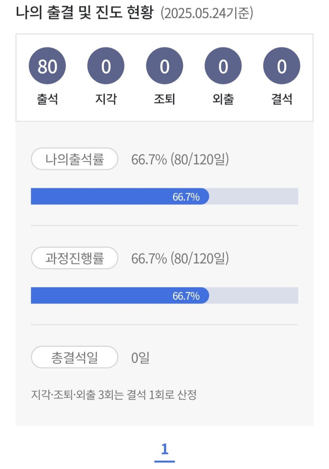Click the 과정진행률 pill button
Viewport: 329px width, 469px height.
point(74,258)
